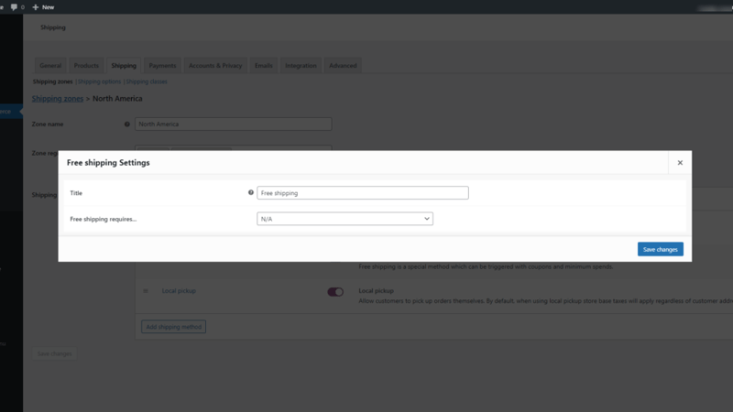Click the Zone name help icon

coord(126,125)
